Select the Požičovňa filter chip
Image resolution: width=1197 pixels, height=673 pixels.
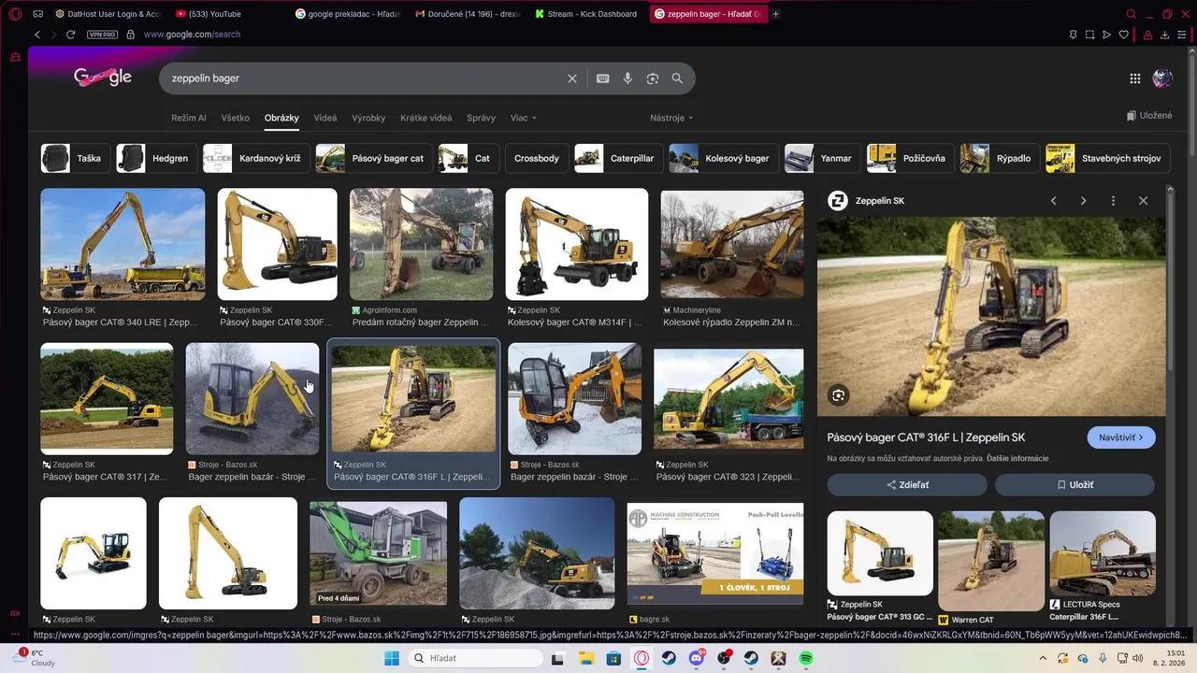point(909,158)
